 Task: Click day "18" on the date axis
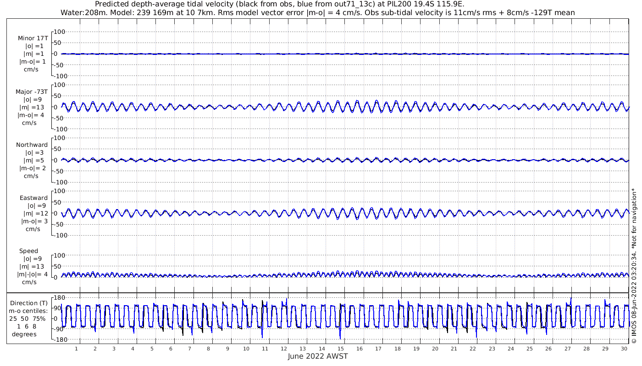pos(397,349)
